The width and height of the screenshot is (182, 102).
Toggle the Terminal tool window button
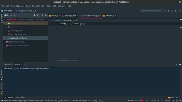(9, 97)
